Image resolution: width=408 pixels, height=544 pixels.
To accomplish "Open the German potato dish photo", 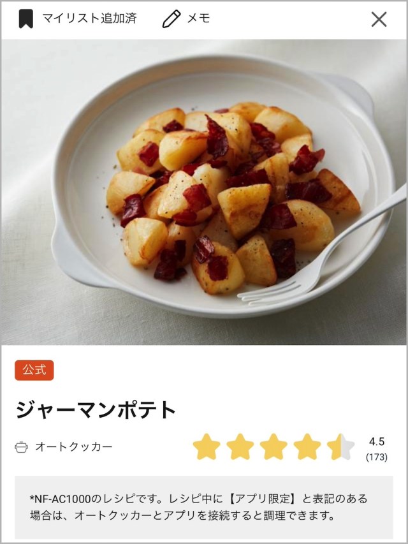I will click(x=204, y=192).
